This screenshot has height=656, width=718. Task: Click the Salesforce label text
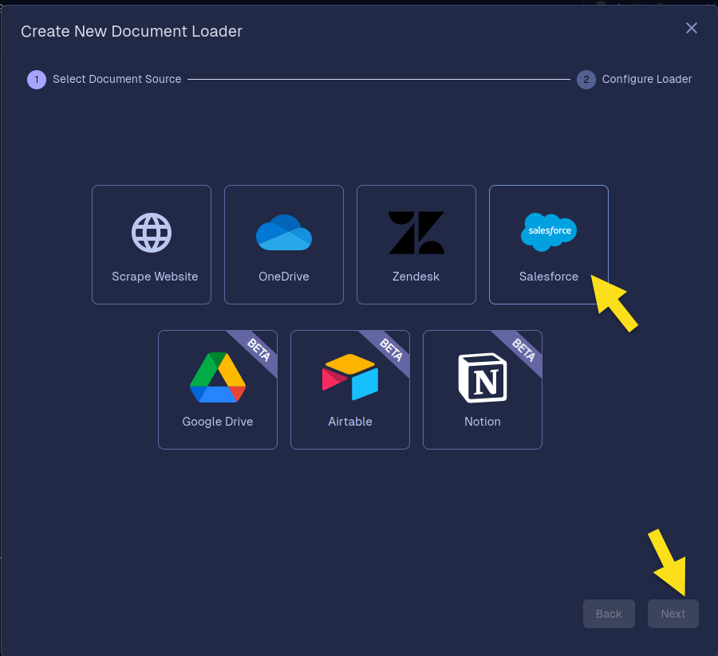tap(549, 277)
